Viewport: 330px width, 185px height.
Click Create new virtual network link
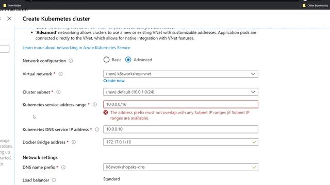114,81
